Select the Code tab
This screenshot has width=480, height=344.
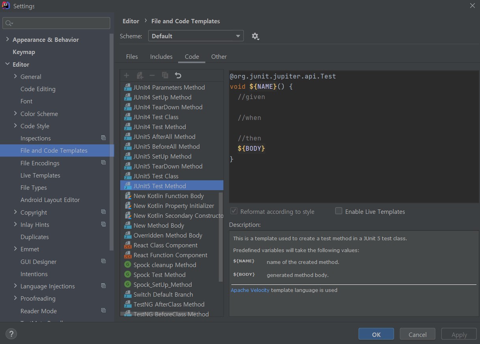[x=192, y=57]
